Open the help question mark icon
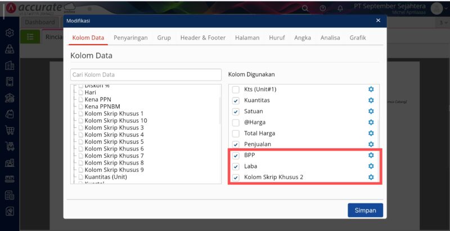 [x=322, y=8]
